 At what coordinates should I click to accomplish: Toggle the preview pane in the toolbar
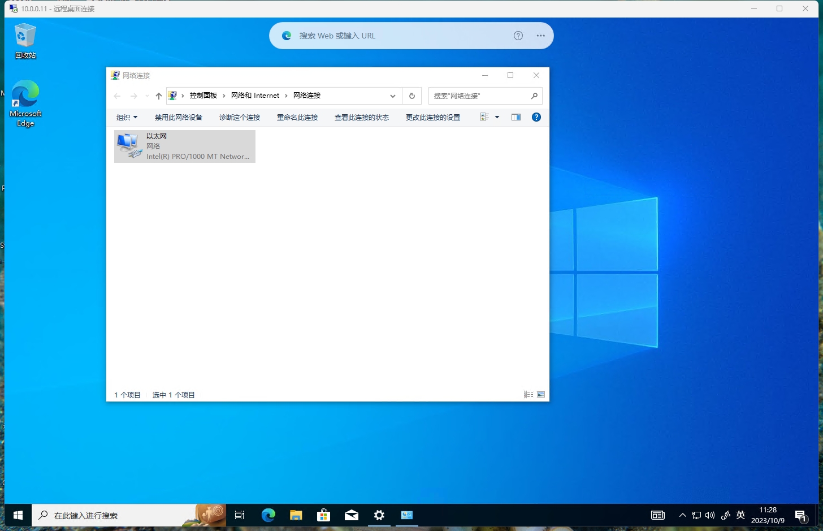point(516,117)
